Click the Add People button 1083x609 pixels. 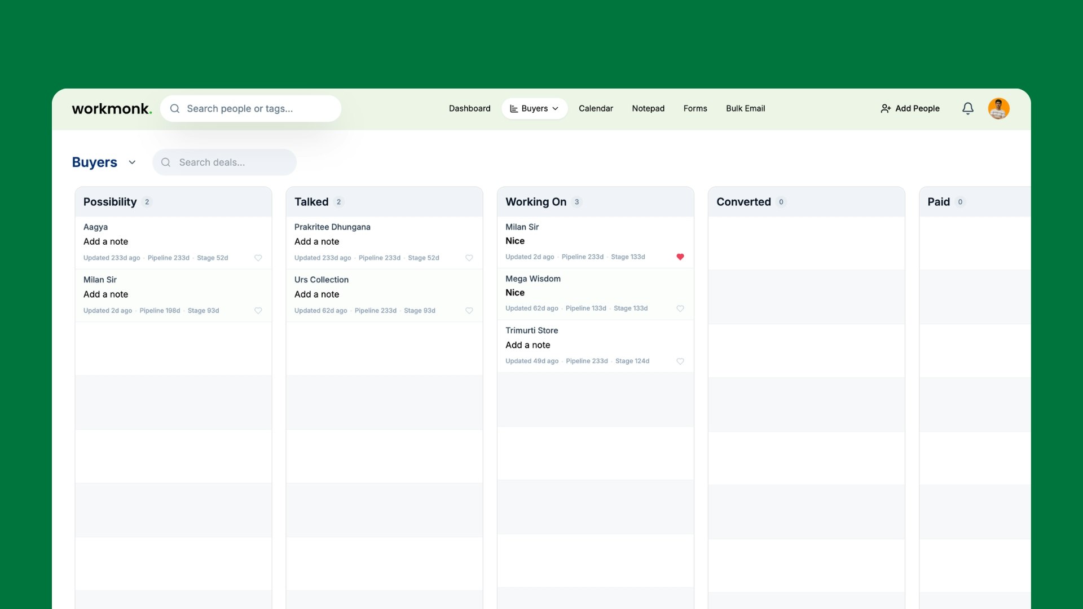click(x=910, y=108)
